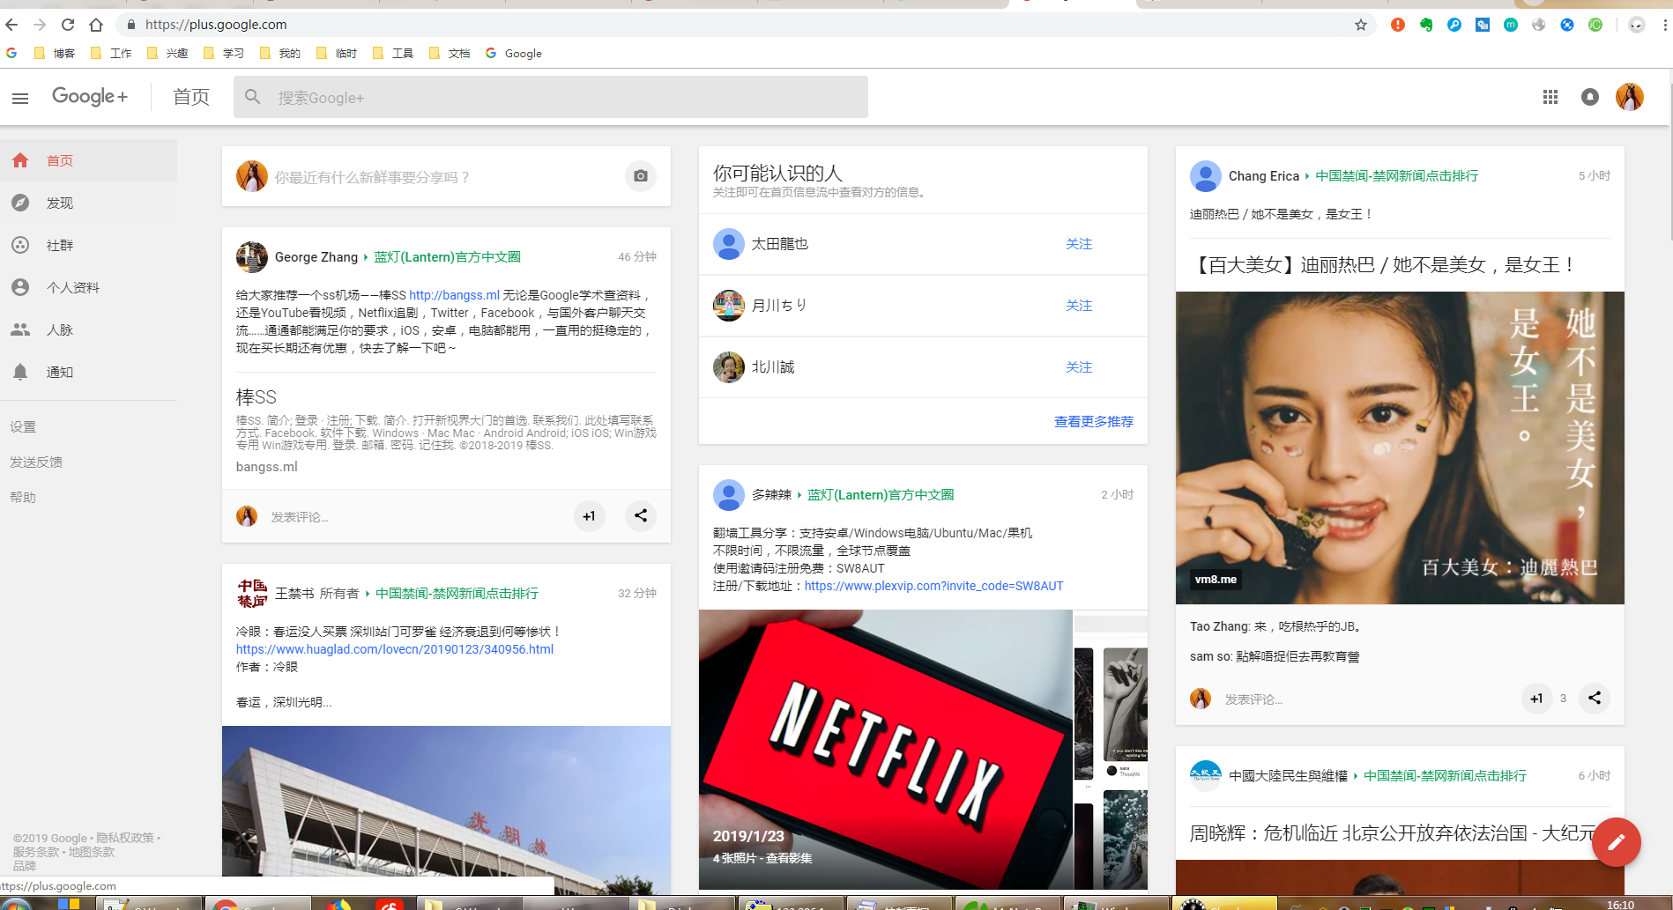Viewport: 1673px width, 910px height.
Task: Open the Chrome menu three-dot button
Action: point(1664,25)
